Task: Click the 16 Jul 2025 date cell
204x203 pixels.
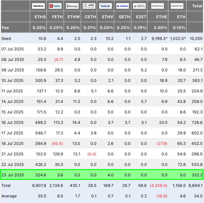Action: [13, 122]
